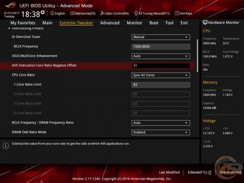This screenshot has width=244, height=183.
Task: Click the 01/31/2017 date text
Action: [x=12, y=13]
